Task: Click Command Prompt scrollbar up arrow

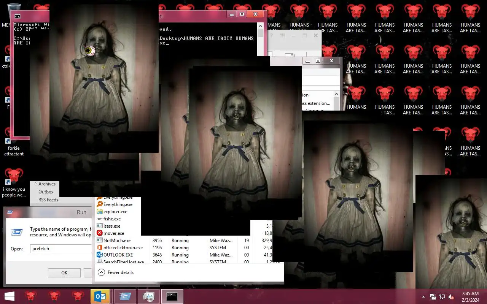Action: (x=260, y=26)
